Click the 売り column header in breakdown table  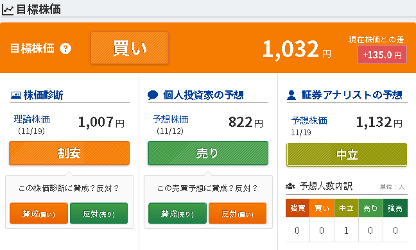point(370,208)
